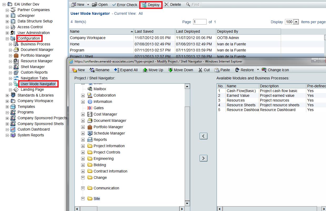Select Business Process under Configuration

point(35,44)
